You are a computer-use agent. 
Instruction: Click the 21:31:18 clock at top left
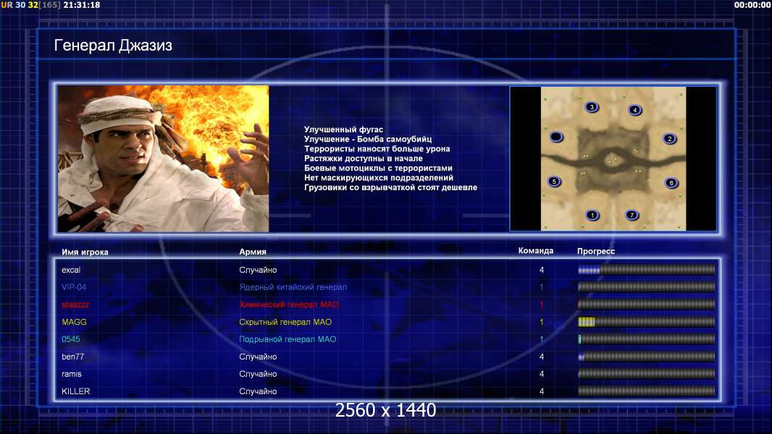tap(81, 5)
